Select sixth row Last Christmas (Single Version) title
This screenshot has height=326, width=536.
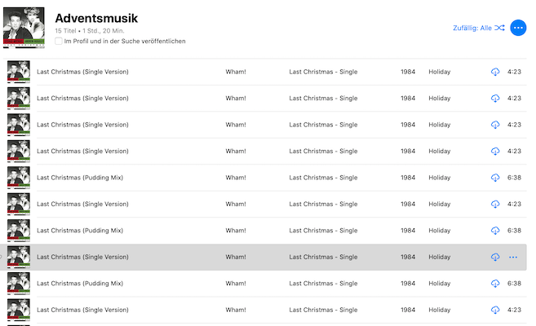82,204
